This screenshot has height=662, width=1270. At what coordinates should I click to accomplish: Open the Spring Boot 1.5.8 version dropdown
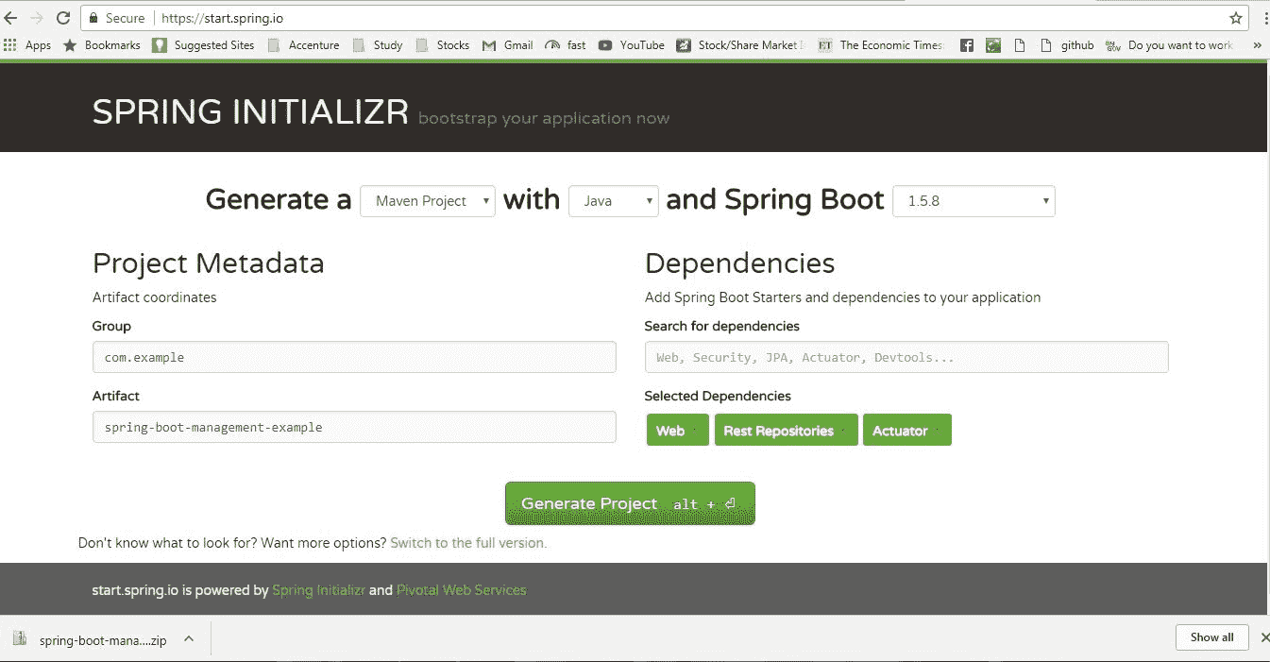pyautogui.click(x=974, y=200)
